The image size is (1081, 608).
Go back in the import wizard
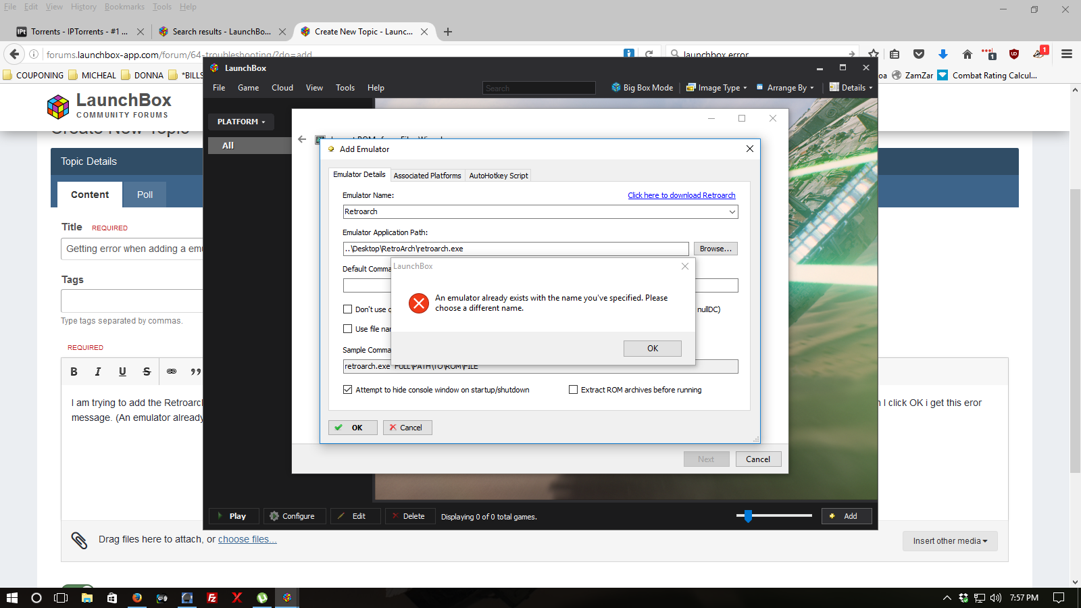coord(302,139)
